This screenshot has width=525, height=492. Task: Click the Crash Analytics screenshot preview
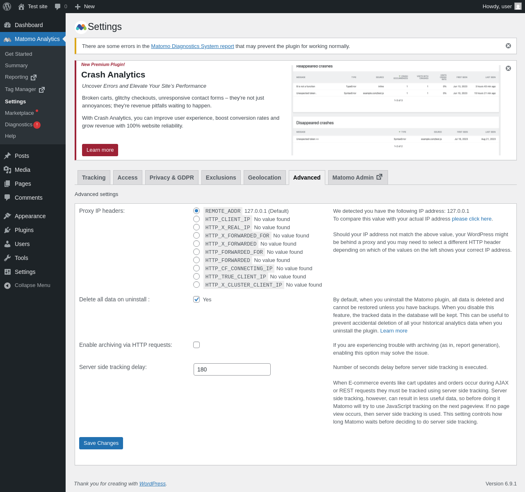[x=396, y=110]
